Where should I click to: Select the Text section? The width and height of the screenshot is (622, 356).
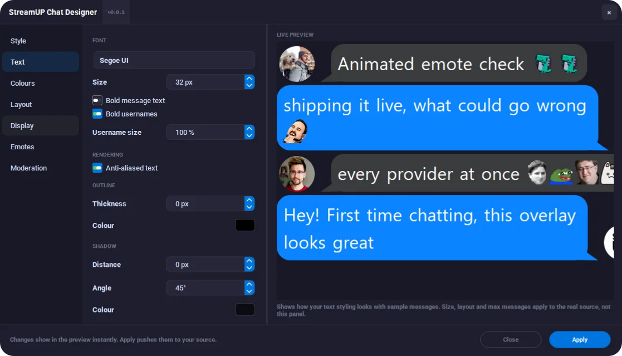[x=41, y=62]
